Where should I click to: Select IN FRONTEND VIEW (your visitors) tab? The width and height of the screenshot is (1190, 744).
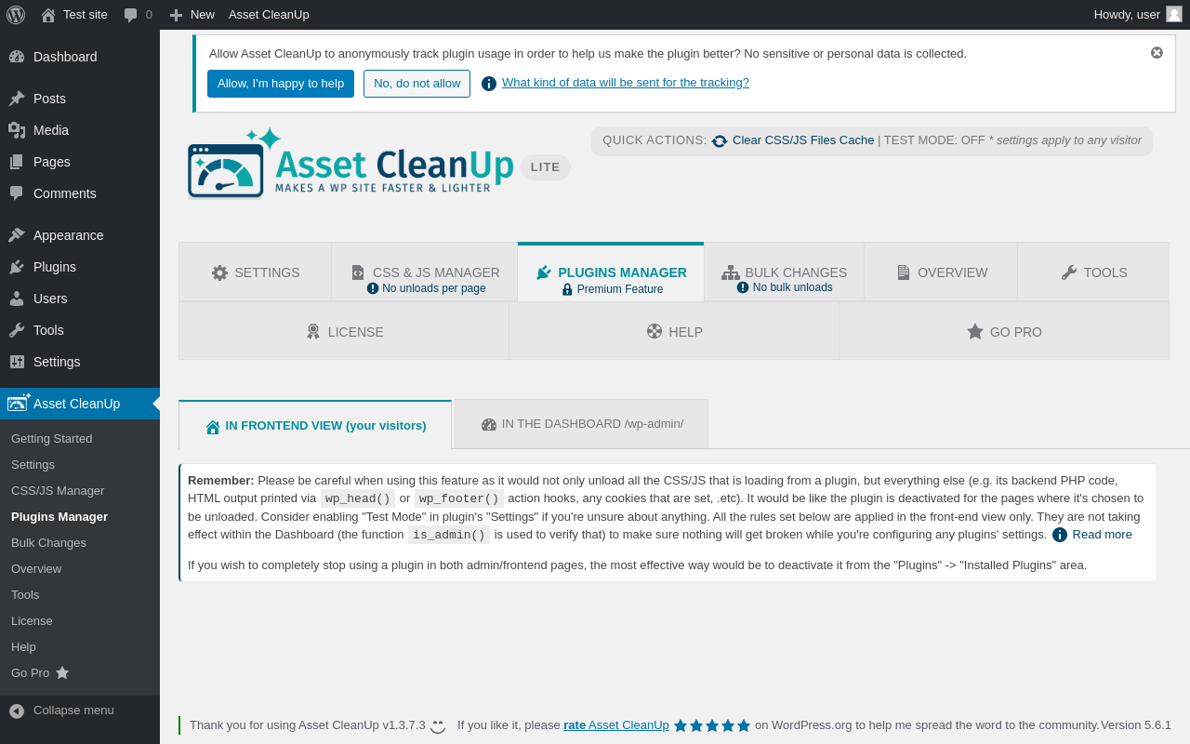[x=315, y=425]
